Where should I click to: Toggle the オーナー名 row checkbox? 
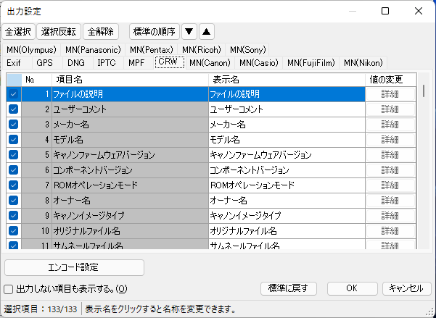[x=13, y=200]
